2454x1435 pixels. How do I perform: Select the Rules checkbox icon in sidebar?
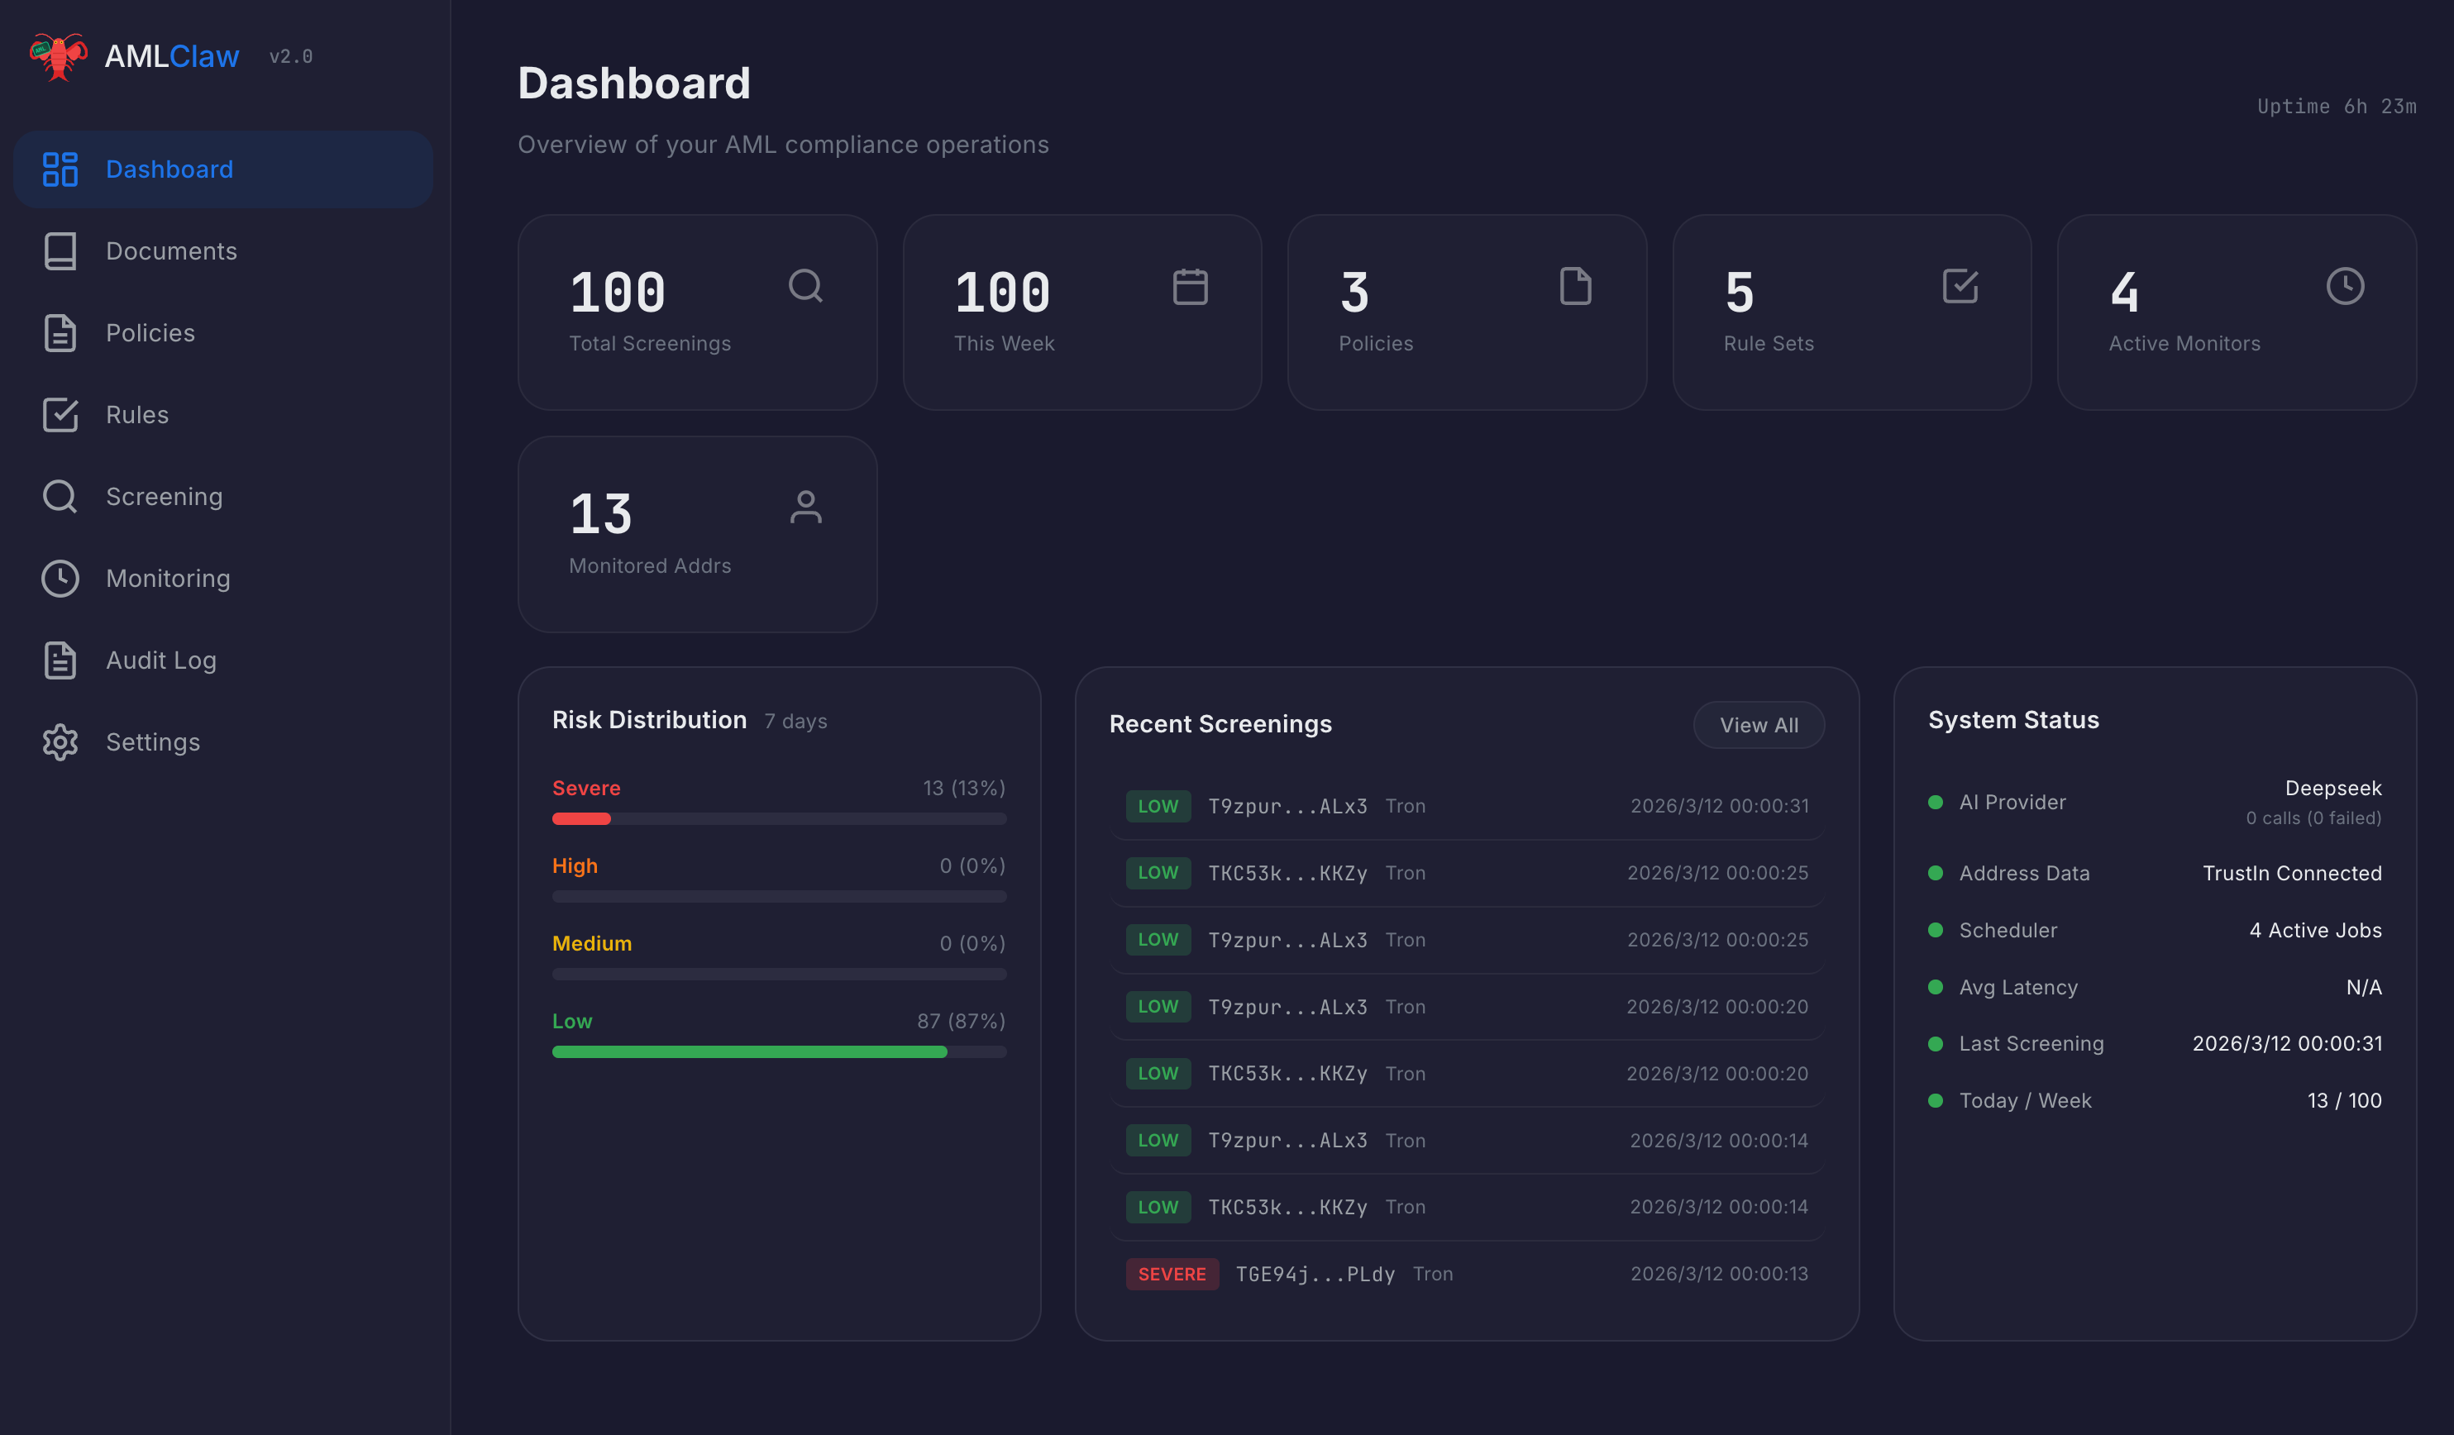coord(60,415)
